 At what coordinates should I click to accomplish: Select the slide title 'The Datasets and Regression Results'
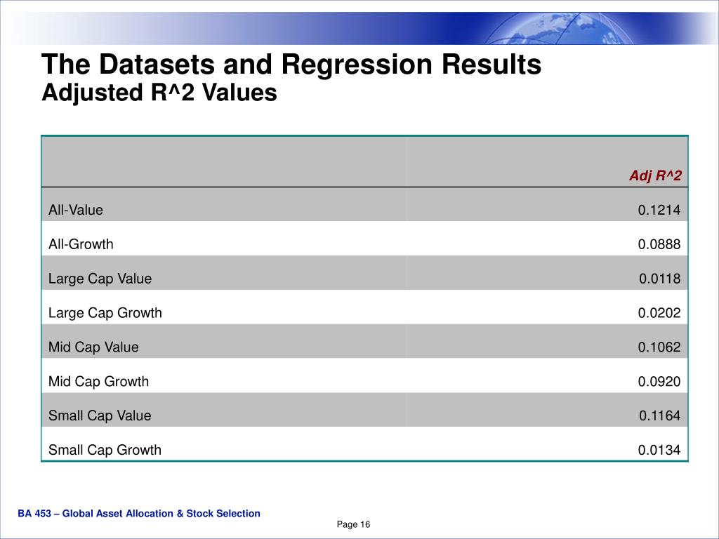pyautogui.click(x=291, y=64)
